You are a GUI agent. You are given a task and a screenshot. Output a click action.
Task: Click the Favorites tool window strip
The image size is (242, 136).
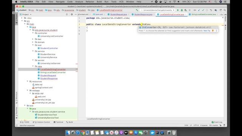(17, 113)
